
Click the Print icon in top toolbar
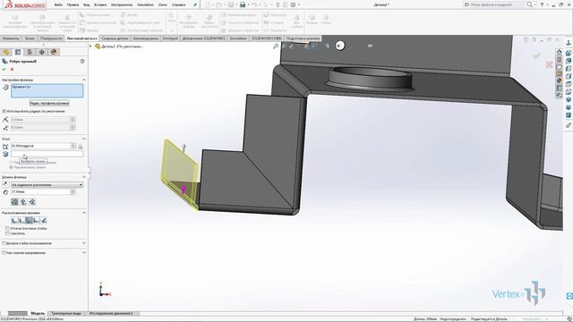243,4
